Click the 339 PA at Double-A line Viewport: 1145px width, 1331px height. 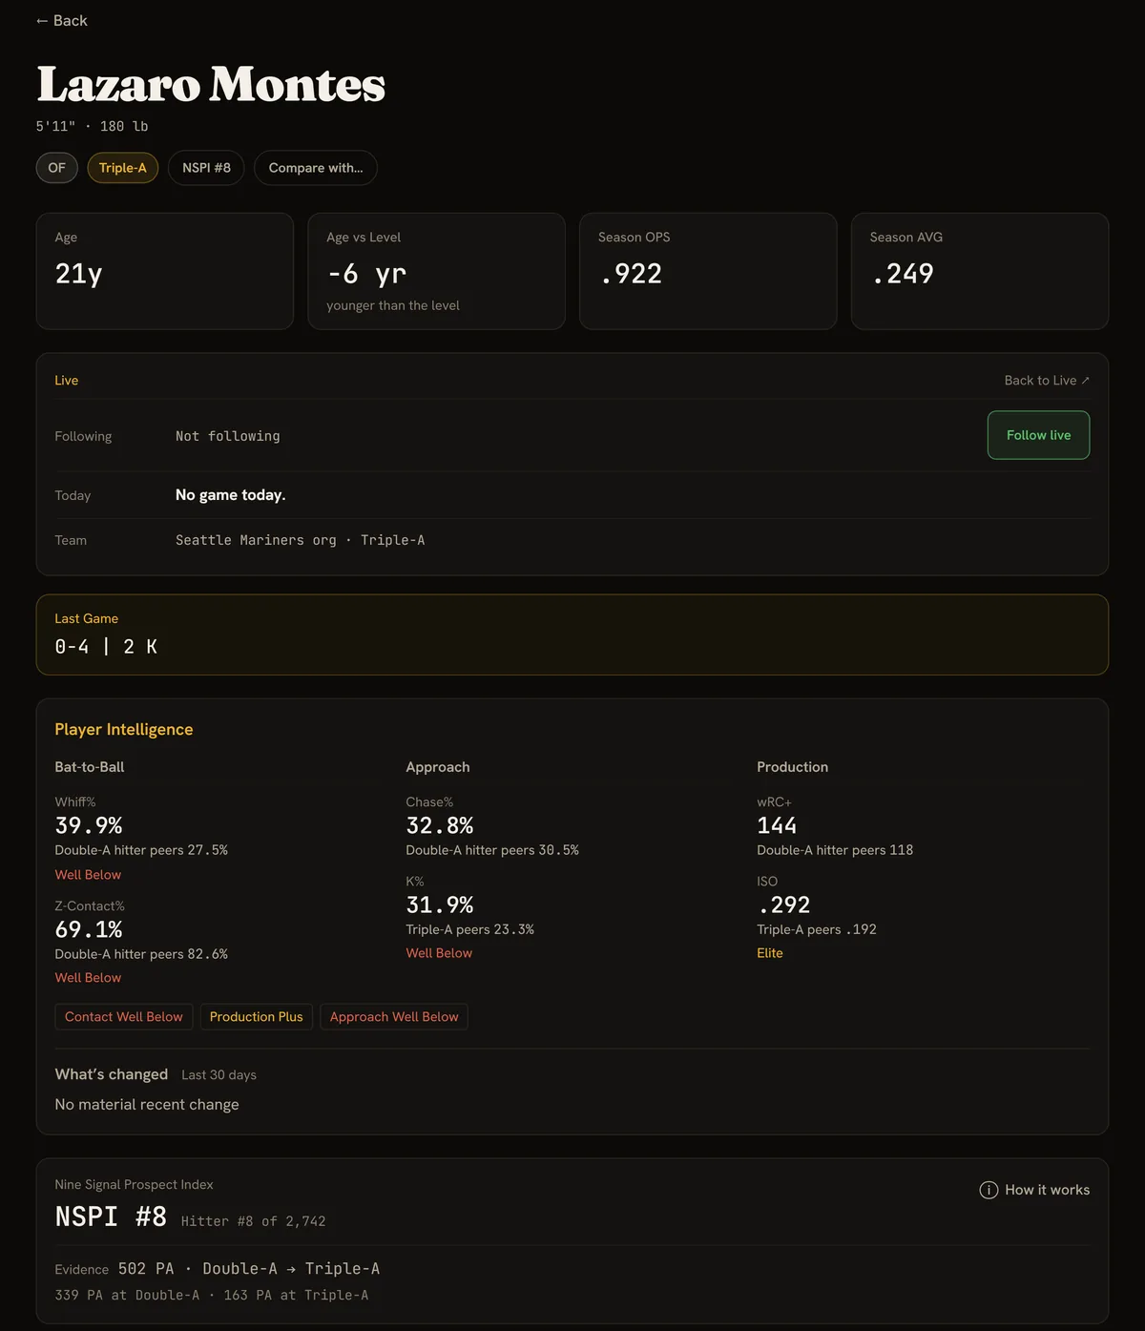(x=212, y=1296)
